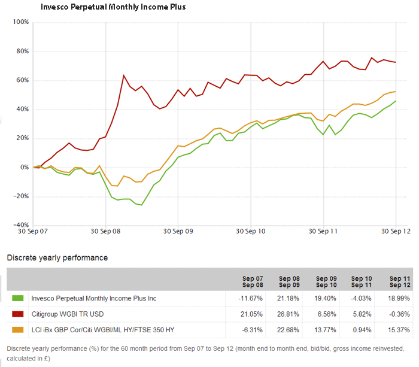Select the 15.37% cell value
The image size is (419, 367).
[399, 330]
